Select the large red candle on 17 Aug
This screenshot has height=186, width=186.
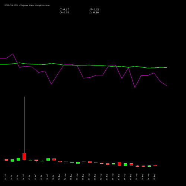coord(119,164)
